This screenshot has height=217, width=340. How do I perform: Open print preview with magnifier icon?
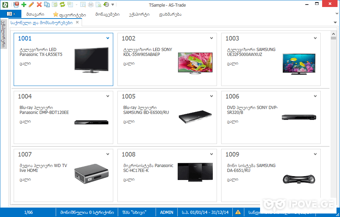[83, 4]
